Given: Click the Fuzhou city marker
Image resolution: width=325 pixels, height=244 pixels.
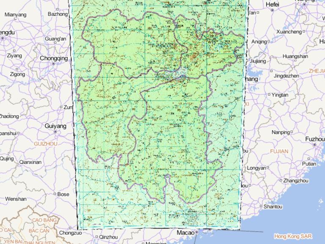Looking at the screenshot, I should tap(314, 145).
